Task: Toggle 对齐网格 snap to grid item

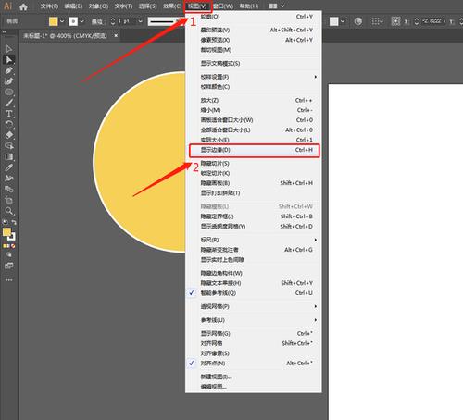Action: click(x=253, y=343)
